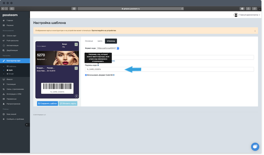264x155 pixels.
Task: Switch to the Цвета tab
Action: (100, 41)
